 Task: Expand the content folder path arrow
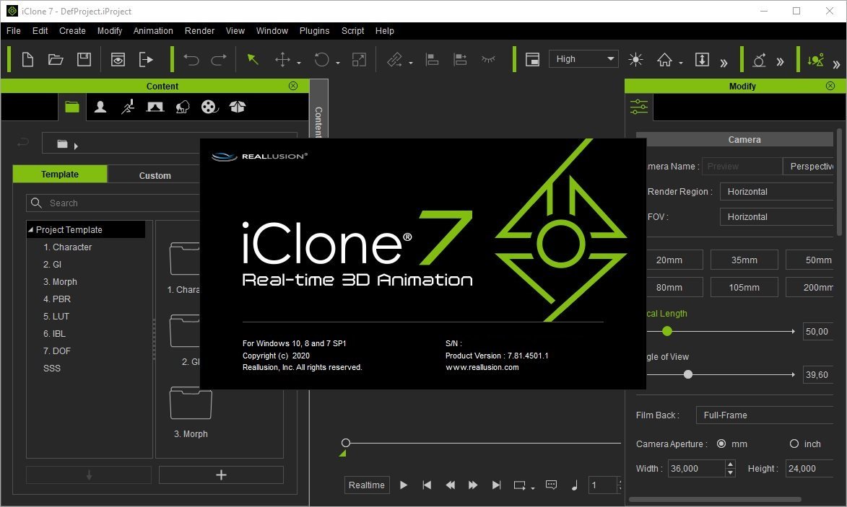tap(76, 146)
